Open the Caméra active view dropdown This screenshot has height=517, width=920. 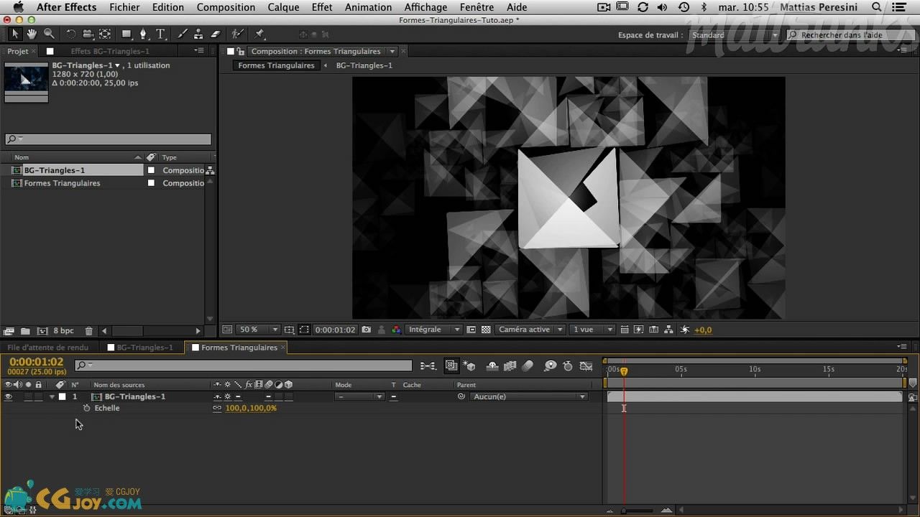pyautogui.click(x=530, y=330)
